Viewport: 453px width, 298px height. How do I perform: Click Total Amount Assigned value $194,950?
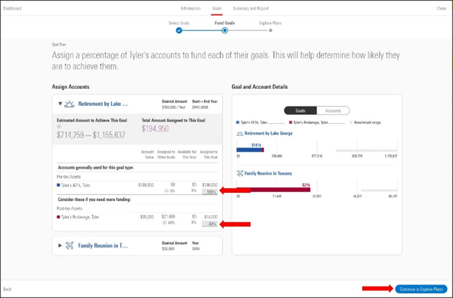[x=155, y=129]
